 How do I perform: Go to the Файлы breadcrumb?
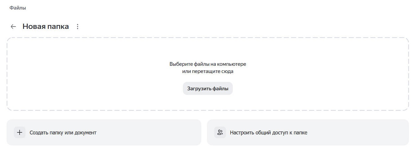point(18,8)
